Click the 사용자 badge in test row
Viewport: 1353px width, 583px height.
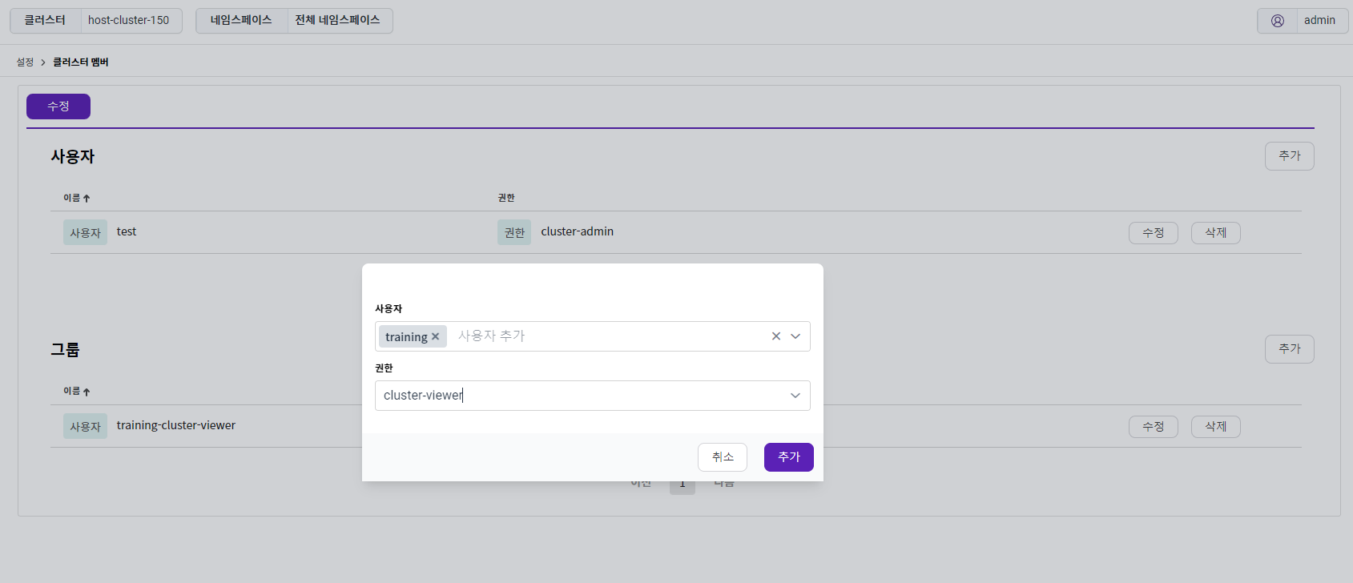pos(85,233)
